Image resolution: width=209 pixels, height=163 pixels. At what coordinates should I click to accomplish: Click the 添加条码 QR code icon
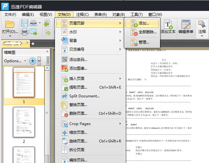(65, 59)
